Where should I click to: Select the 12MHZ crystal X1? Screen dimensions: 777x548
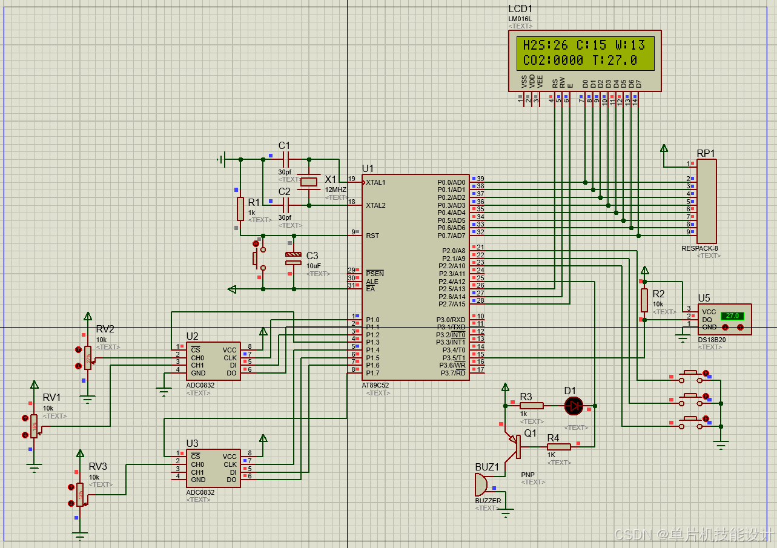click(309, 182)
